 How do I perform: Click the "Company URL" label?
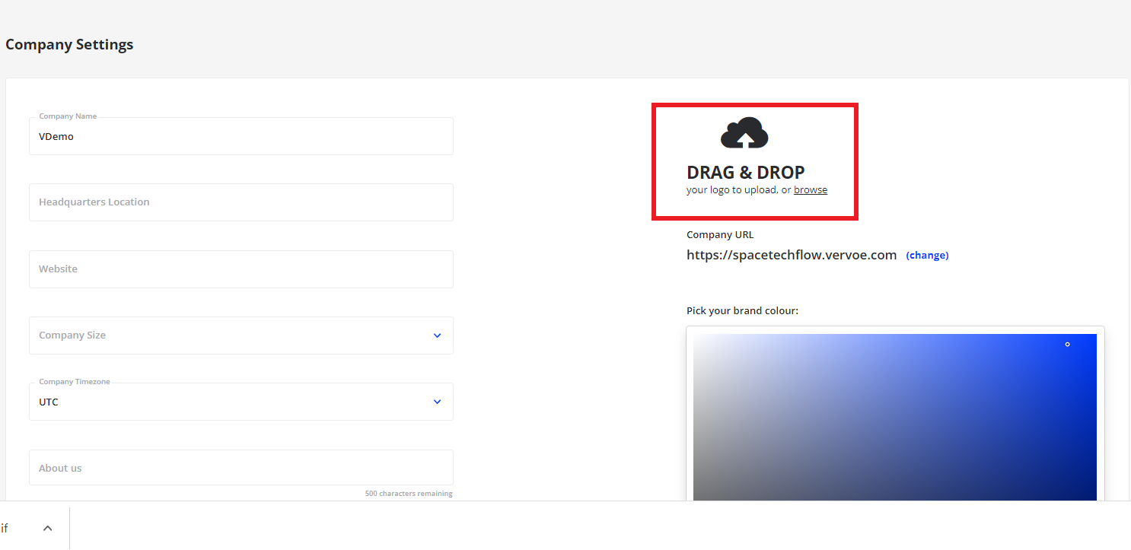pos(720,235)
